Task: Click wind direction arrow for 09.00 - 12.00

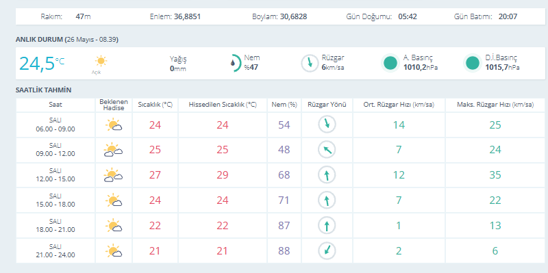Action: [327, 150]
